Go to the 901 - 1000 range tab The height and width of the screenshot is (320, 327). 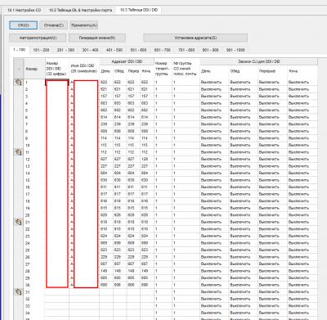point(235,50)
